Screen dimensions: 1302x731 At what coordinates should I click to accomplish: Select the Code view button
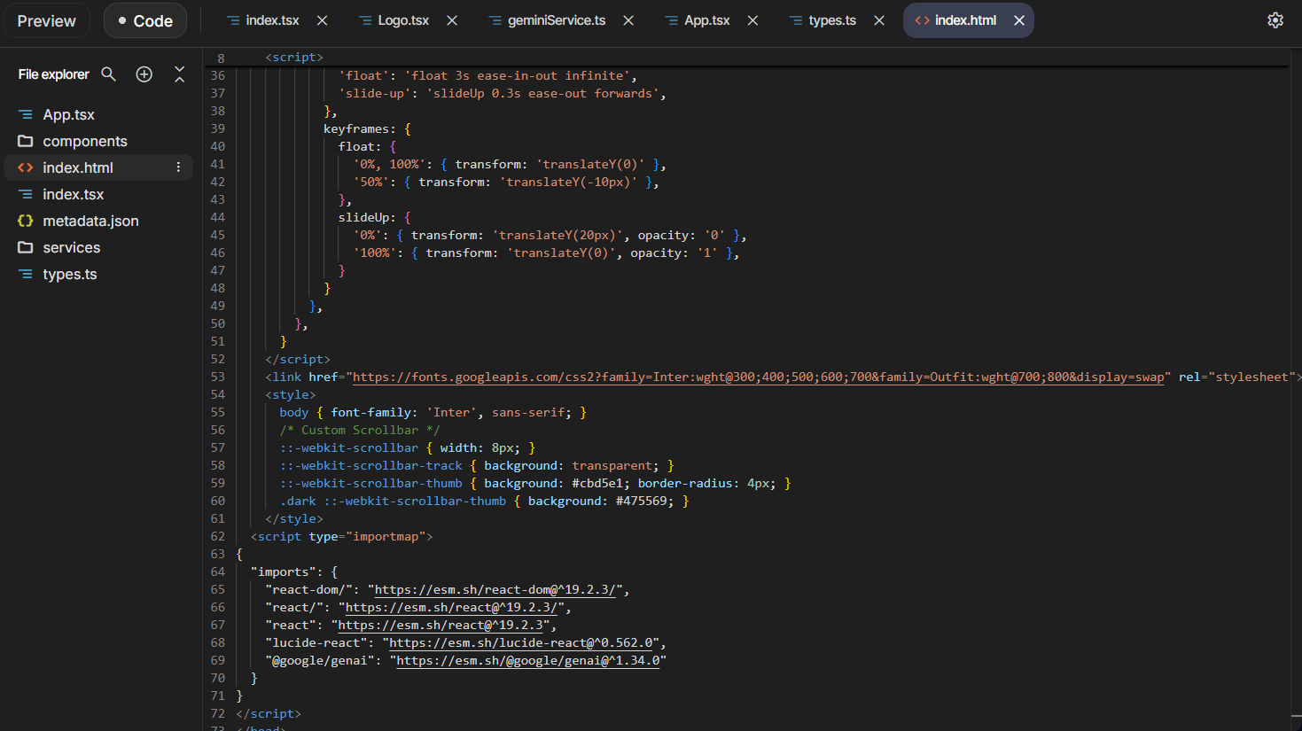point(145,20)
